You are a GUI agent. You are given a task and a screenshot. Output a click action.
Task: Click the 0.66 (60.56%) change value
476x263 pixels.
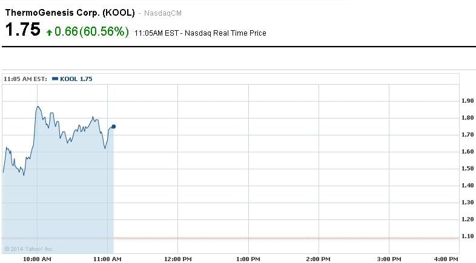point(91,31)
